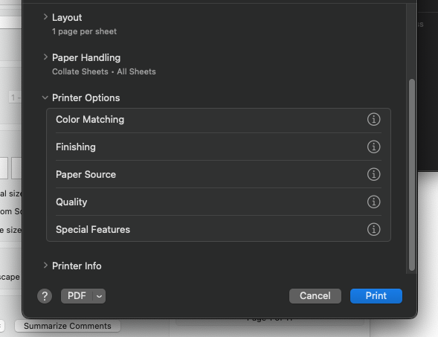Click the blue Print button
438x337 pixels.
click(x=376, y=296)
